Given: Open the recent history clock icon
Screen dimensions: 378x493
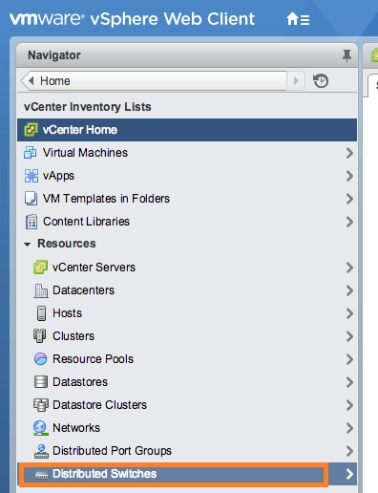Looking at the screenshot, I should (321, 81).
